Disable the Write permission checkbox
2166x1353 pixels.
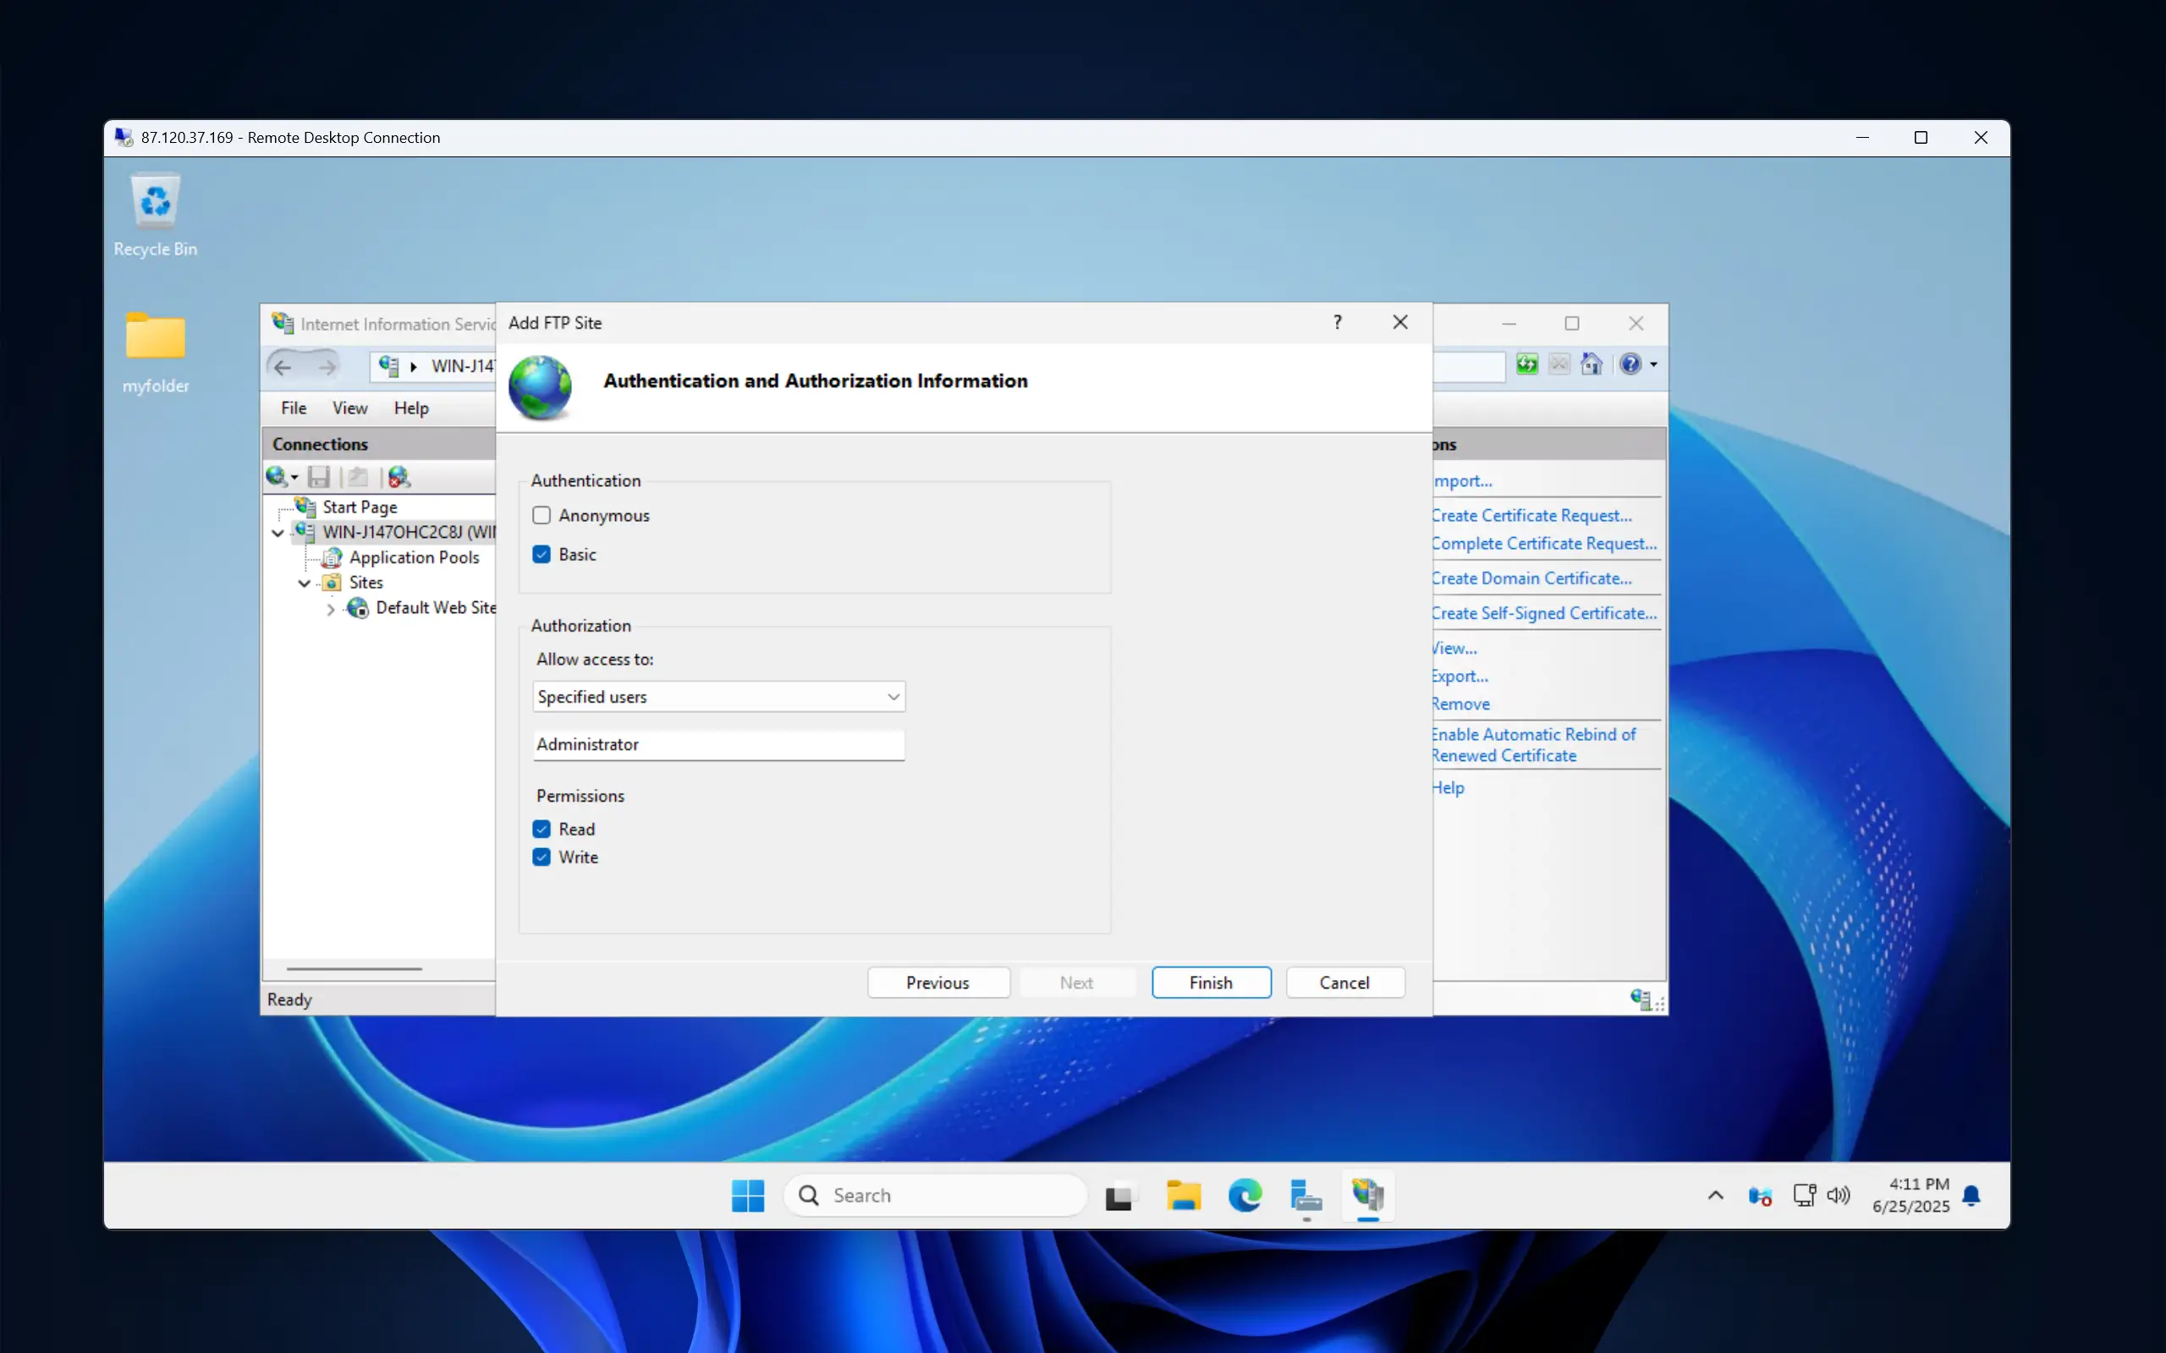[541, 857]
